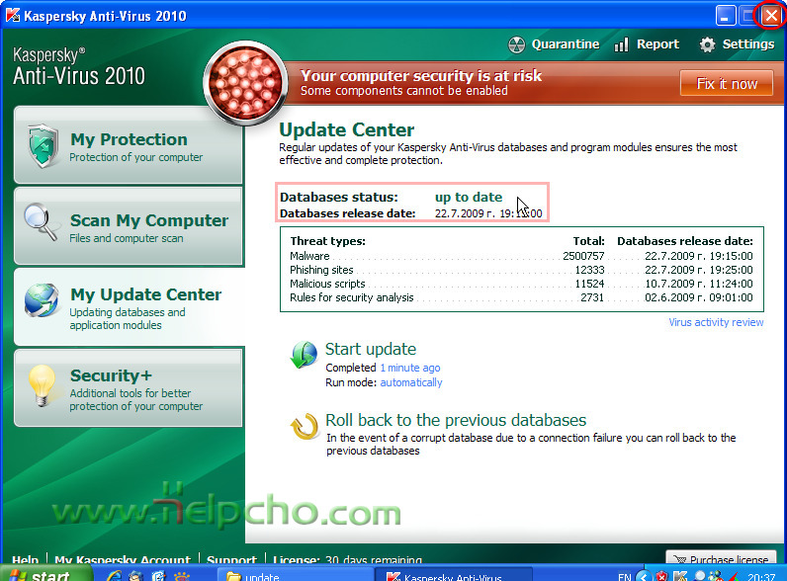Click the Report bar chart icon
This screenshot has height=581, width=787.
[x=621, y=44]
